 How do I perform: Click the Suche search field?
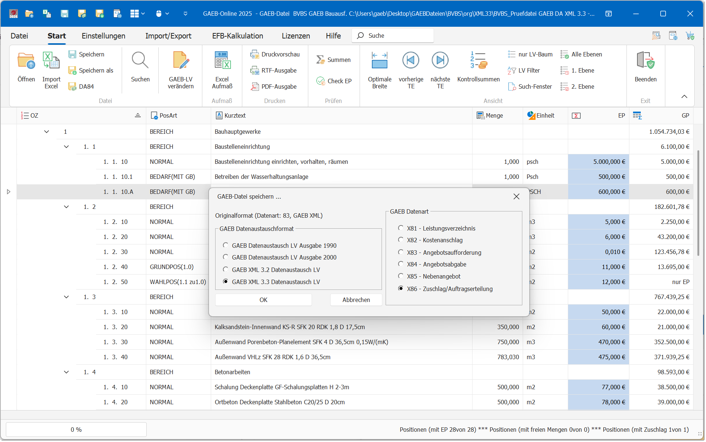[398, 36]
